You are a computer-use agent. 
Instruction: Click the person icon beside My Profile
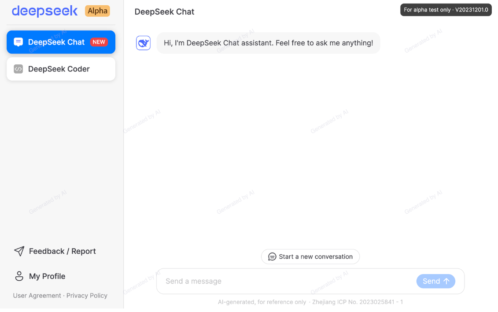click(x=19, y=276)
